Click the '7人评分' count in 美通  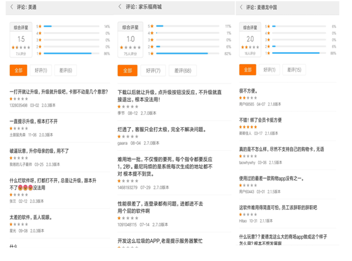21,54
